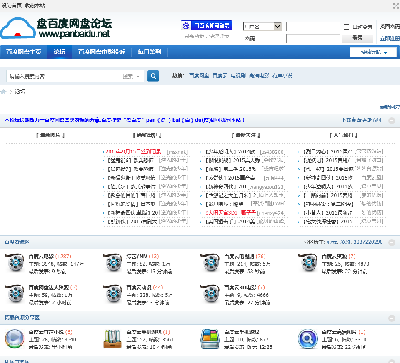Click 最新回复 link

click(x=390, y=107)
